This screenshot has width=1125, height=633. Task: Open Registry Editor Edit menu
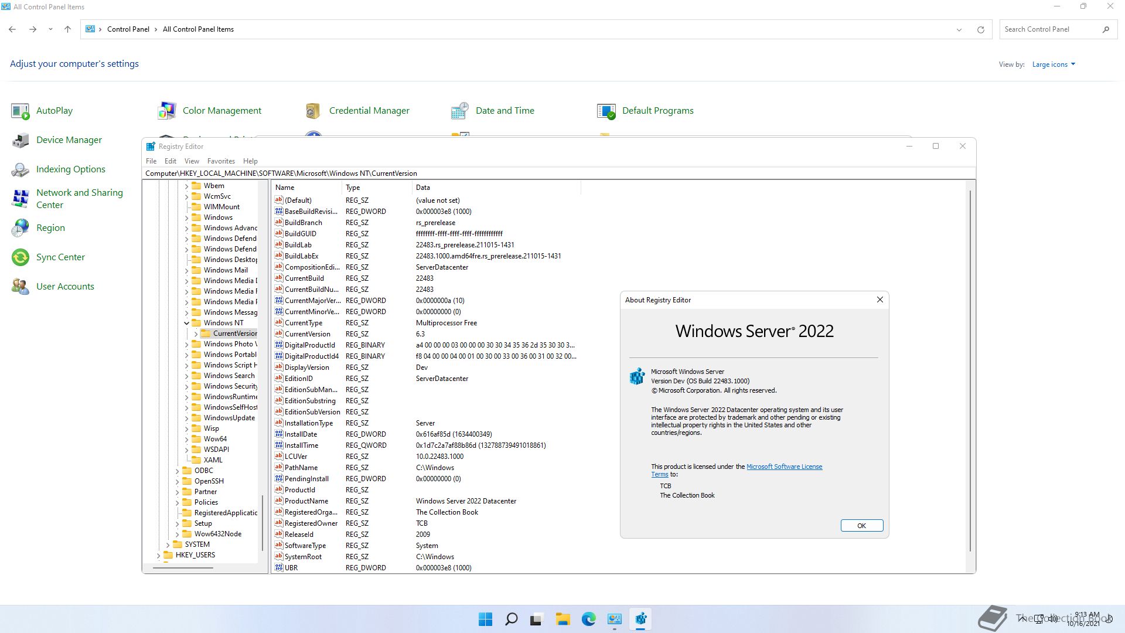click(x=171, y=161)
